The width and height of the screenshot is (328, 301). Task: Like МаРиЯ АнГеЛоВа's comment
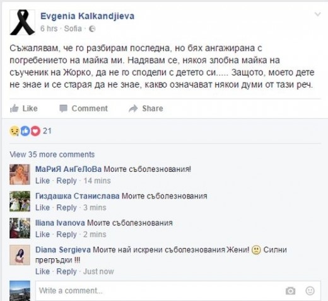point(42,181)
